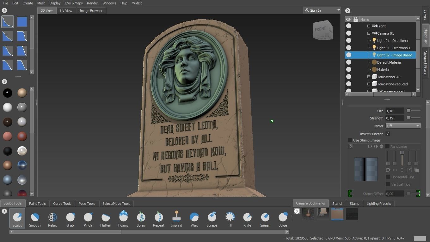Click the vertical flip stamp icon beside Randomize
The width and height of the screenshot is (430, 242).
point(381,147)
